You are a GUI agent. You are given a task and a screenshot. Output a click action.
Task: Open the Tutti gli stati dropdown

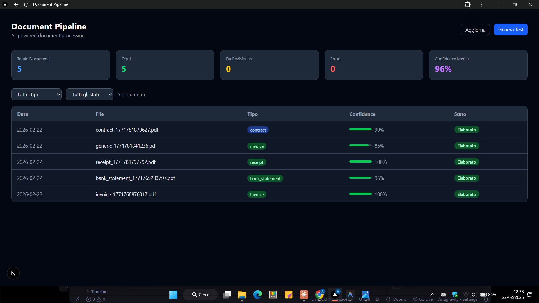pos(90,95)
